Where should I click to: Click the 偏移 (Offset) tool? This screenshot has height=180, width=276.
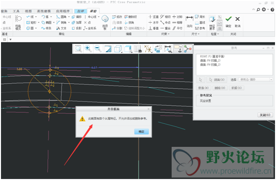(x=77, y=17)
